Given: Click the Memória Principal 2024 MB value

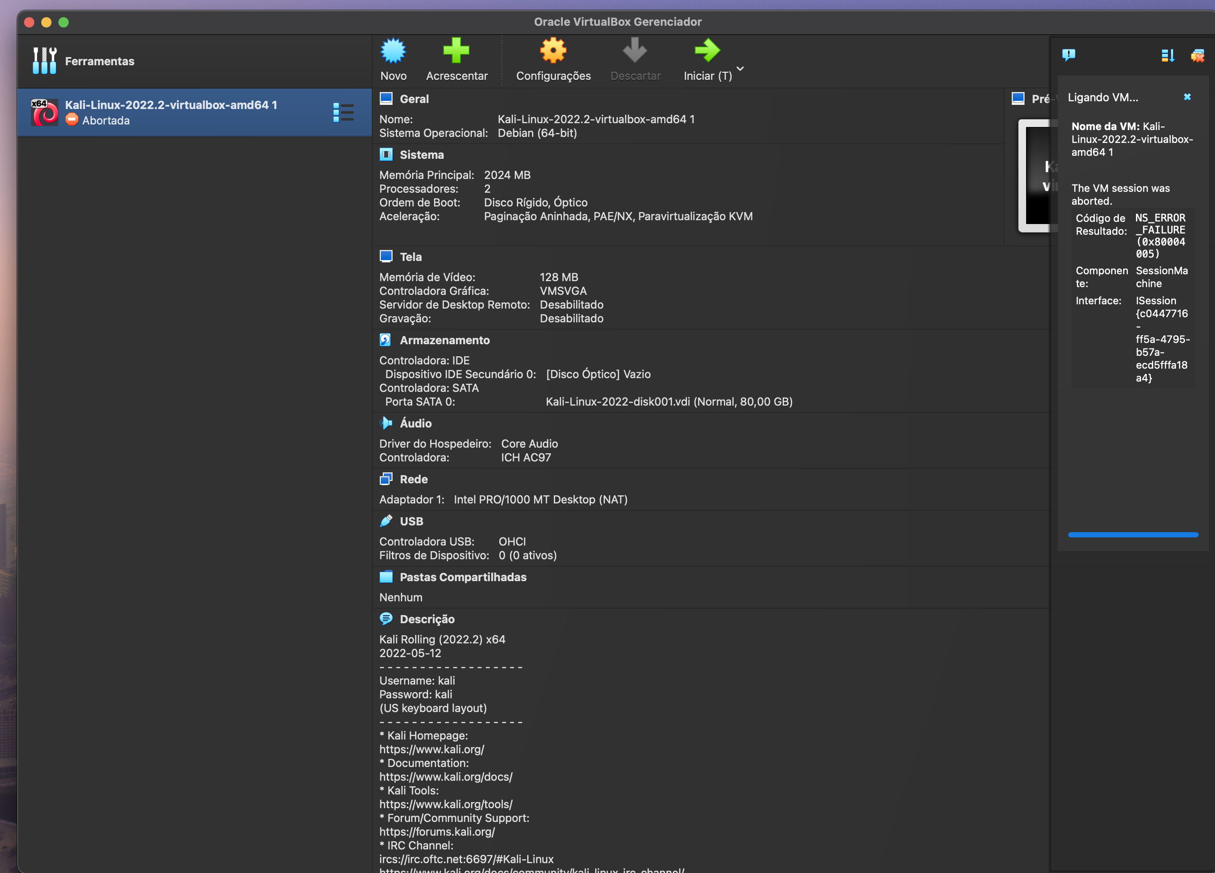Looking at the screenshot, I should [x=507, y=175].
